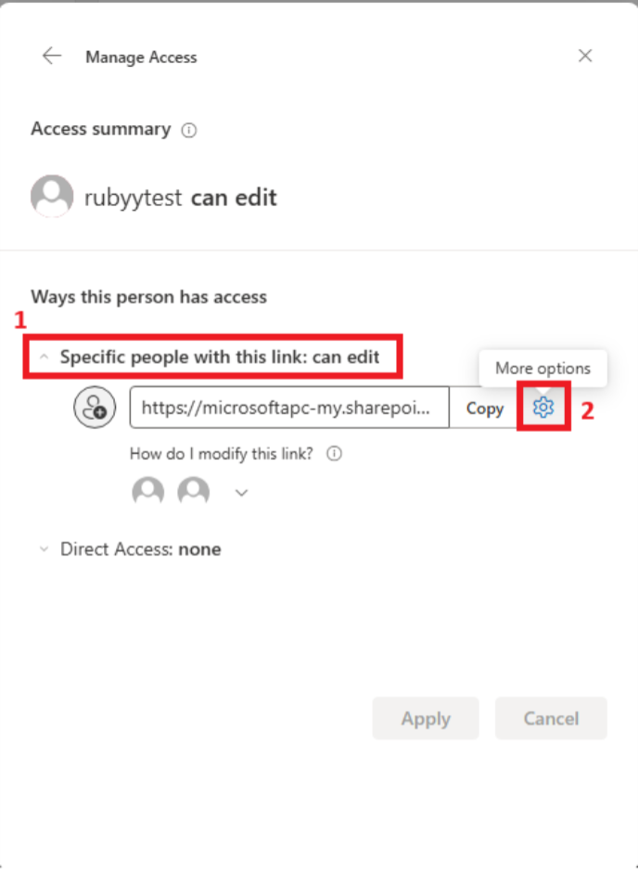Open More options gear icon
Image resolution: width=638 pixels, height=869 pixels.
click(542, 408)
